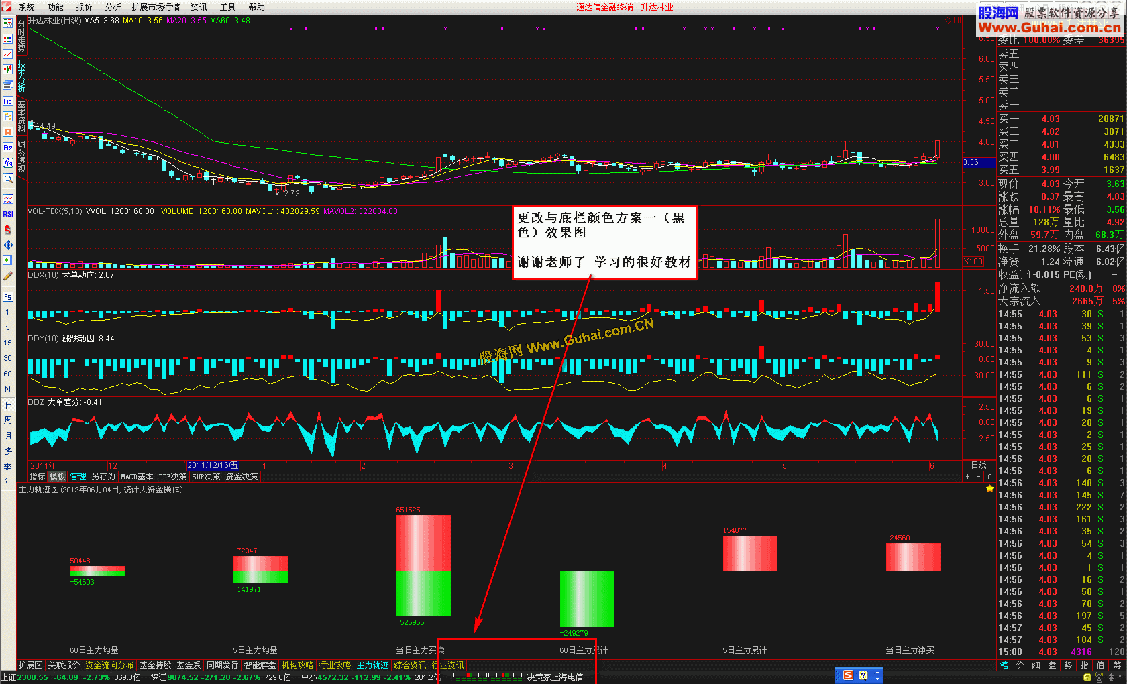This screenshot has height=684, width=1127.
Task: Open the 扩展市场行情 menu
Action: tap(156, 7)
